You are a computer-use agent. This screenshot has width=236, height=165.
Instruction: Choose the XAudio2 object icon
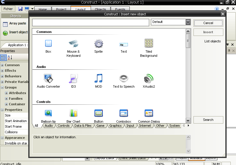pos(149,78)
